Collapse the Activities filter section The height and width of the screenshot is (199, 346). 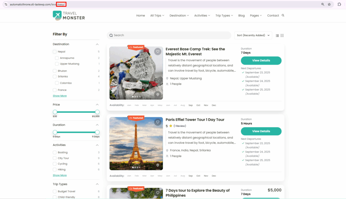[97, 145]
